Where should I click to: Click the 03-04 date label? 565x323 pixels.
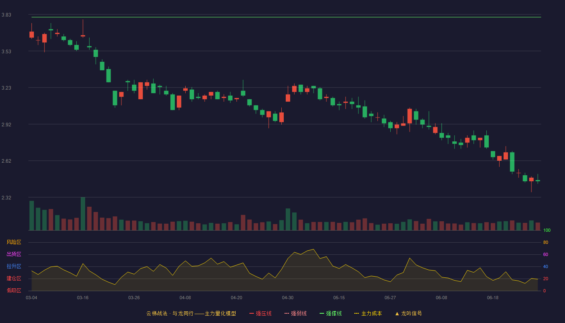tap(31, 298)
